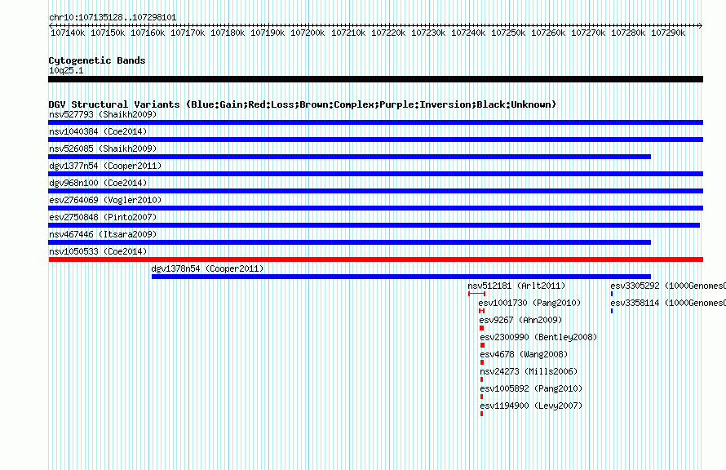This screenshot has width=726, height=470.
Task: Click the 107200k ruler position
Action: [x=308, y=33]
